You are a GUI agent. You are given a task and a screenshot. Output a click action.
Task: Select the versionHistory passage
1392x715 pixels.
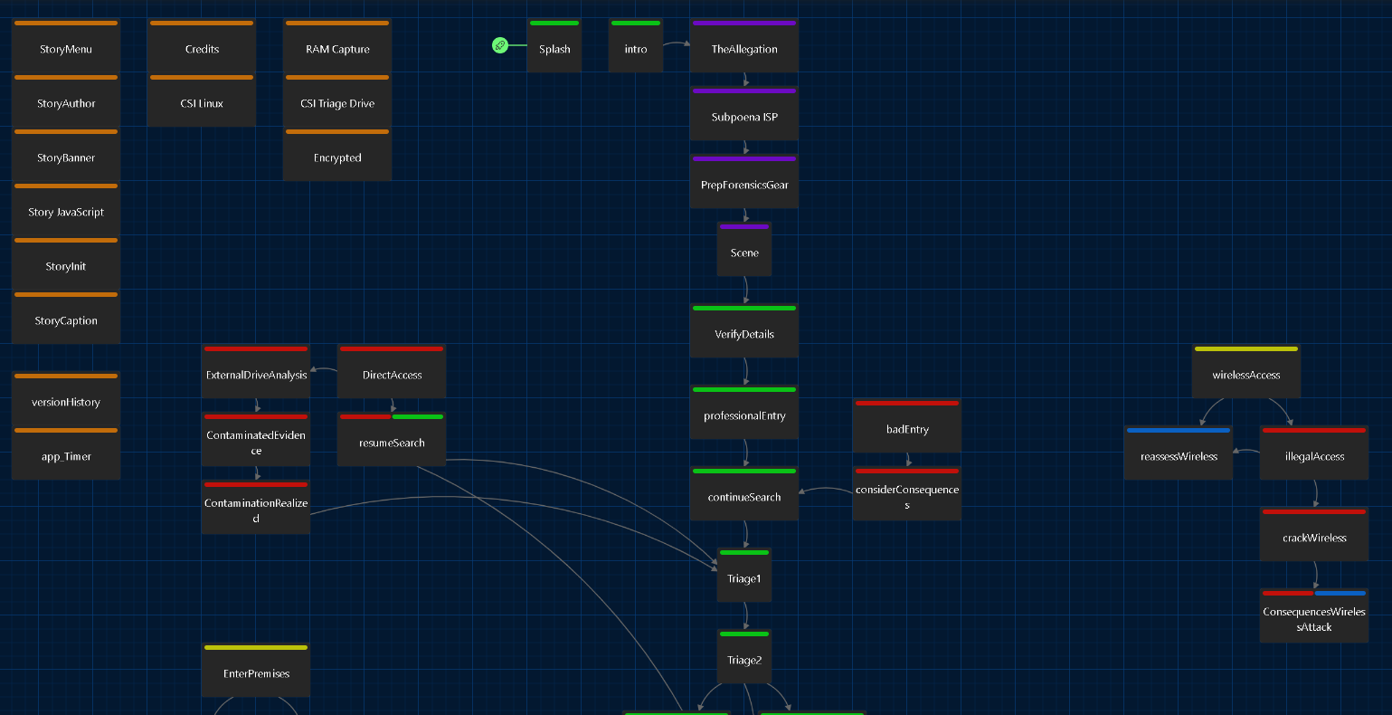tap(66, 398)
